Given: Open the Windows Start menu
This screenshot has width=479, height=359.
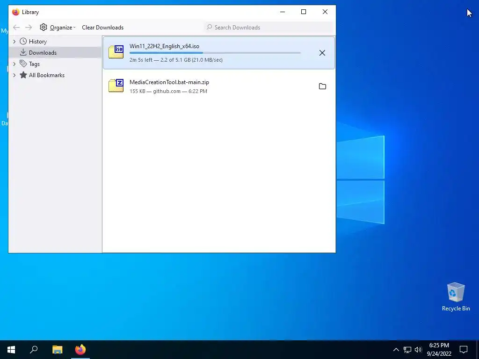Looking at the screenshot, I should 11,350.
